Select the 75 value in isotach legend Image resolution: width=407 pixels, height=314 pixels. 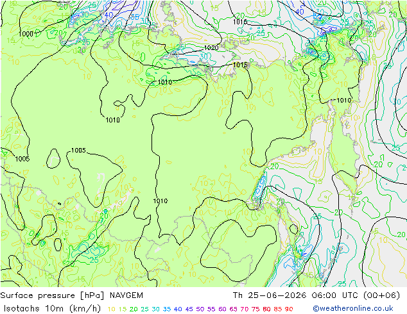pos(255,309)
